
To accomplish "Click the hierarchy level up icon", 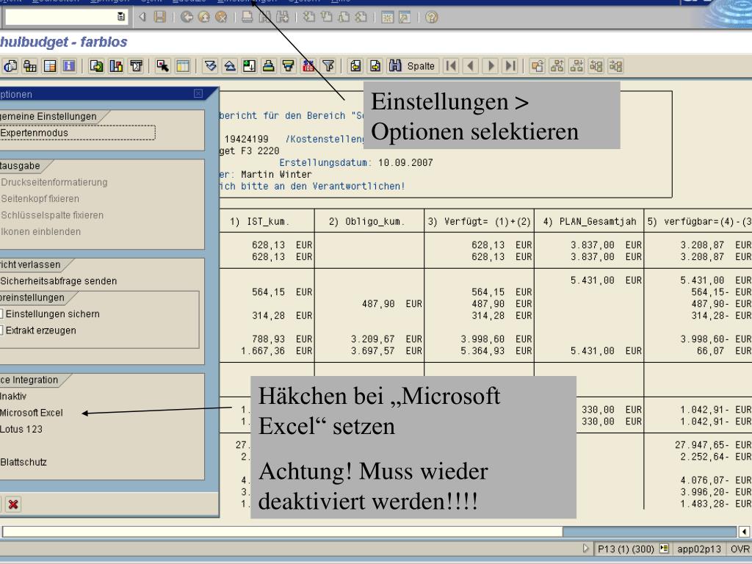I will pos(557,66).
